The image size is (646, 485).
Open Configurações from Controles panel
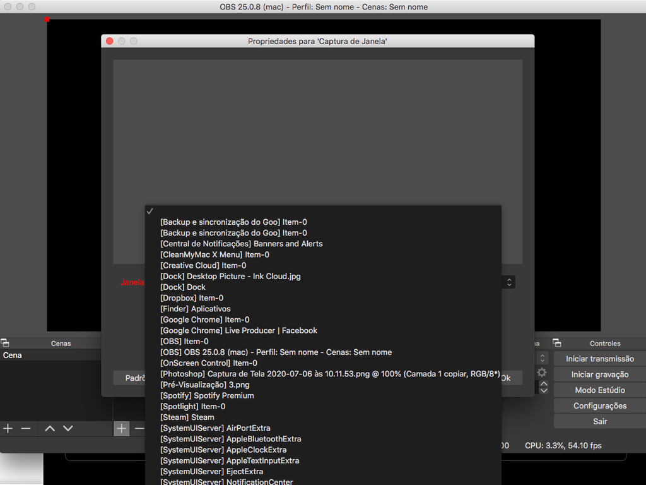600,406
